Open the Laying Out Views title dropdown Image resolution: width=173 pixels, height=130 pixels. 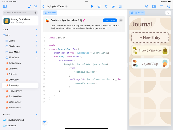coord(66,6)
